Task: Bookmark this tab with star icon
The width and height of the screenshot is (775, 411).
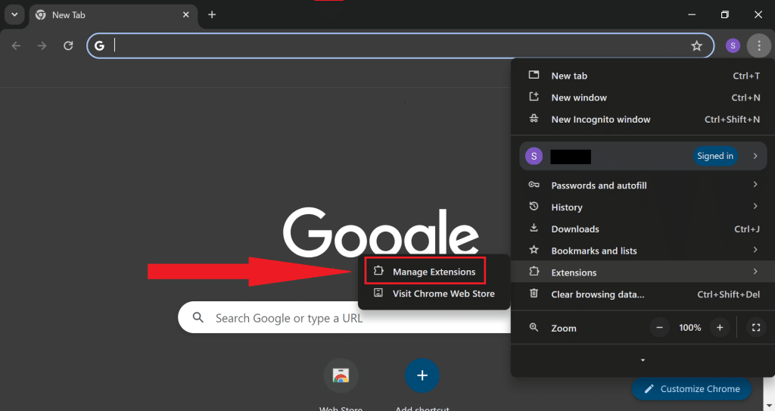Action: (x=696, y=46)
